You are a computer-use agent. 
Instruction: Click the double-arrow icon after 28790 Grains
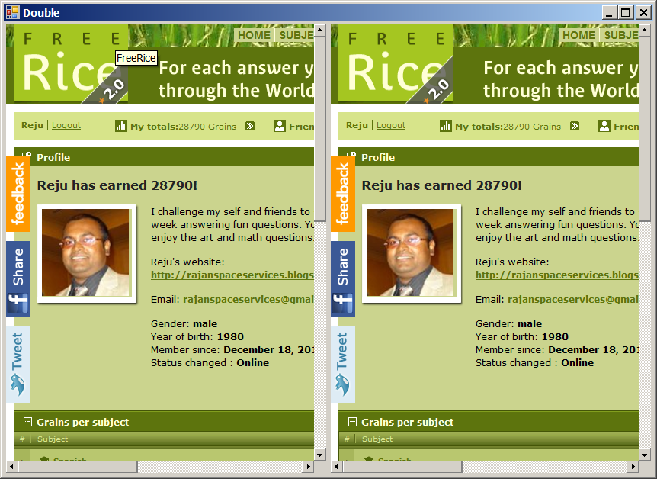click(x=250, y=127)
